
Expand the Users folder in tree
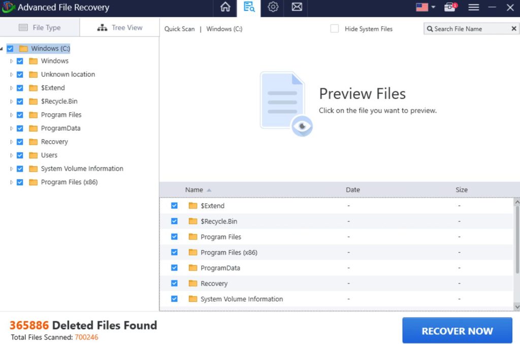pyautogui.click(x=12, y=155)
